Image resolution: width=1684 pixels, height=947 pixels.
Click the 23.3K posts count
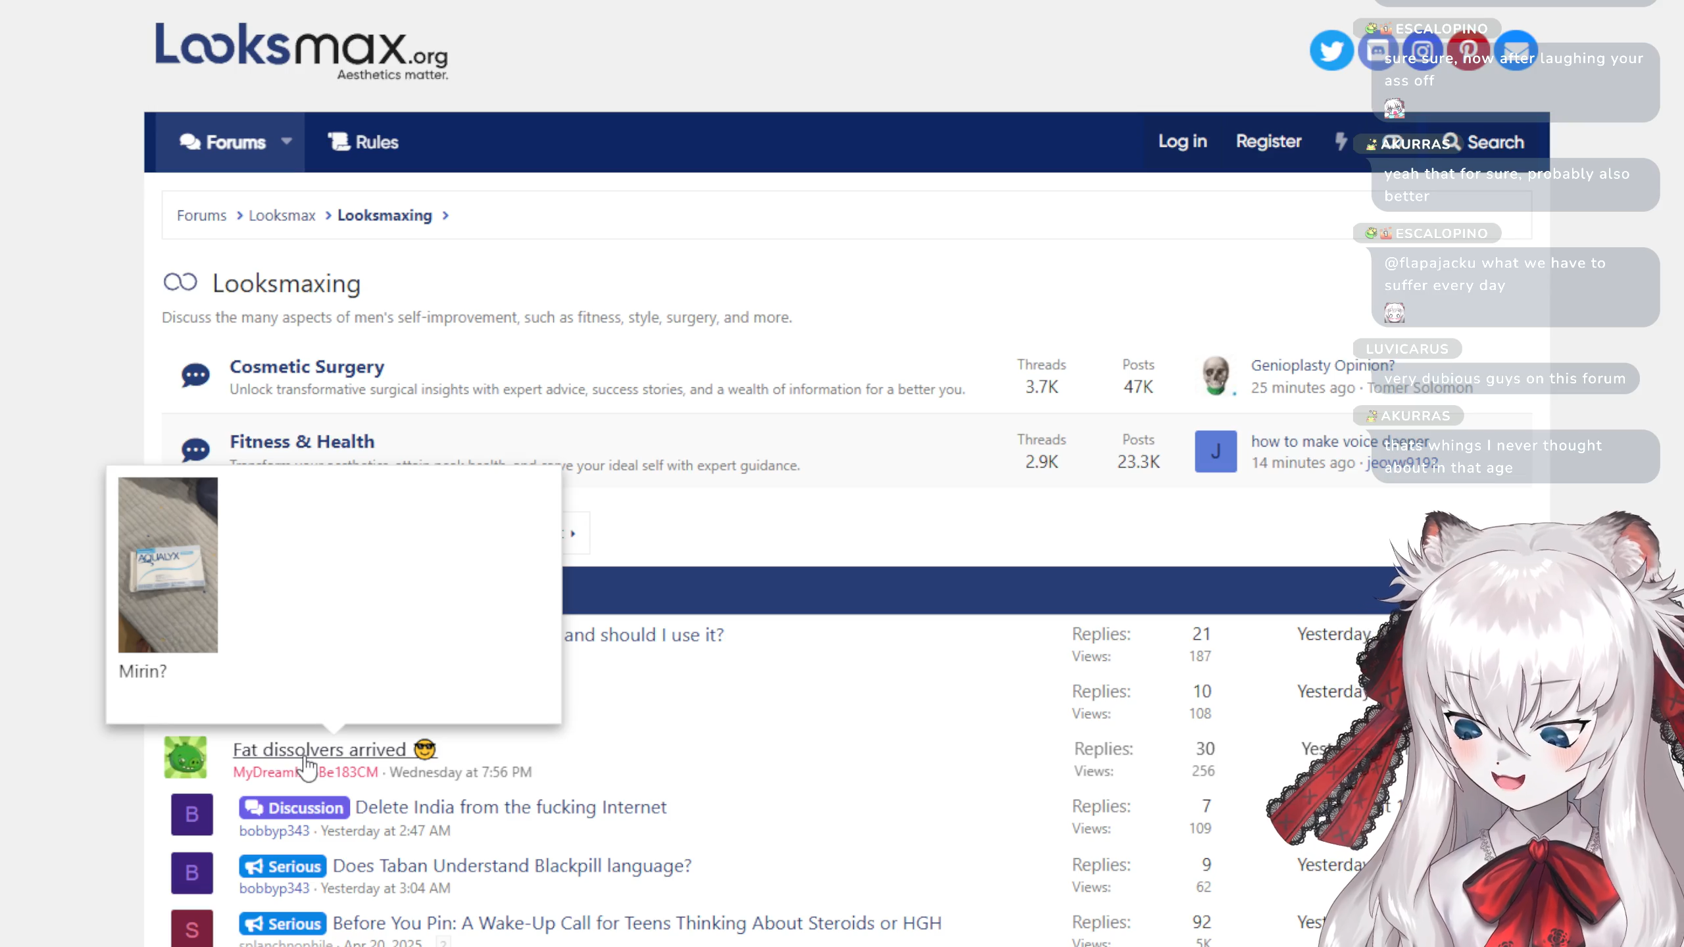pos(1138,462)
